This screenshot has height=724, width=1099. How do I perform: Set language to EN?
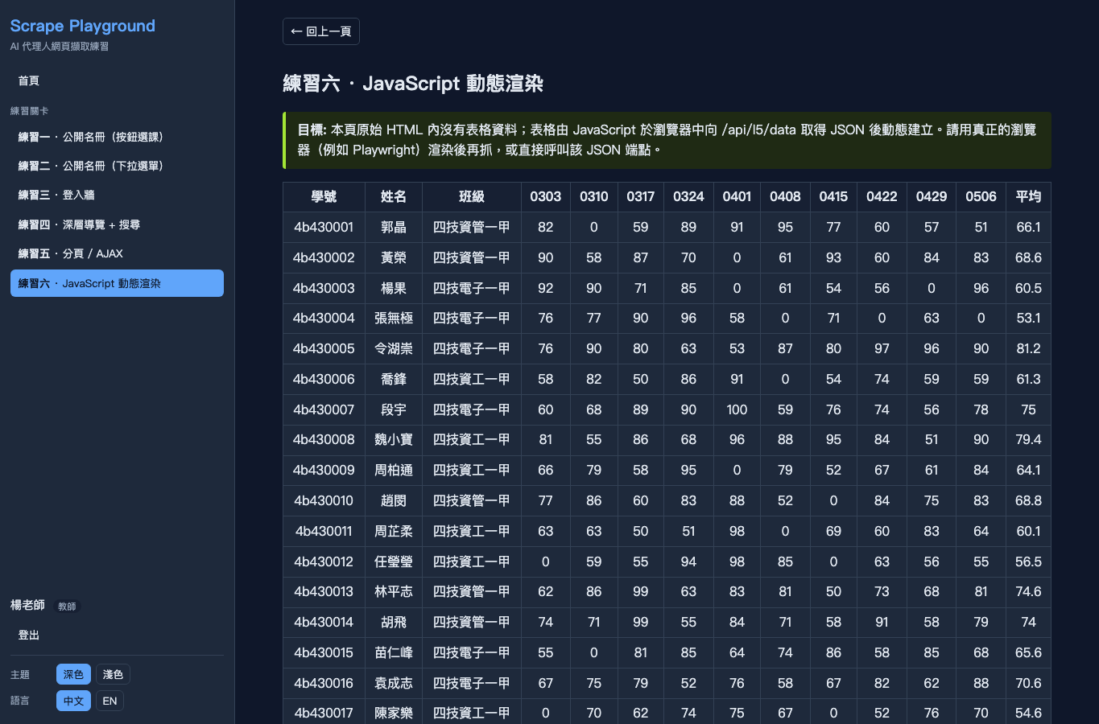pos(110,701)
